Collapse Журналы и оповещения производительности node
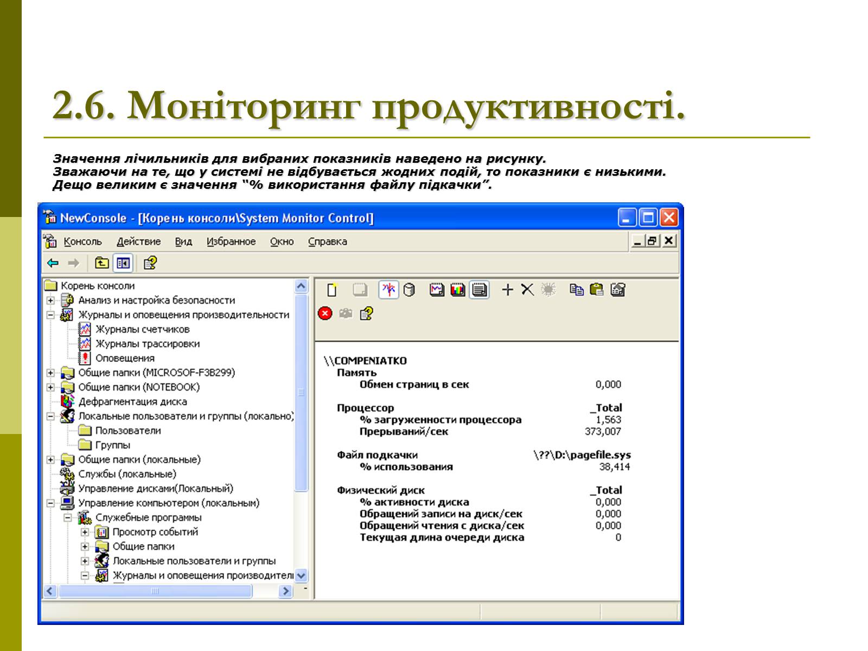The width and height of the screenshot is (868, 651). (50, 315)
